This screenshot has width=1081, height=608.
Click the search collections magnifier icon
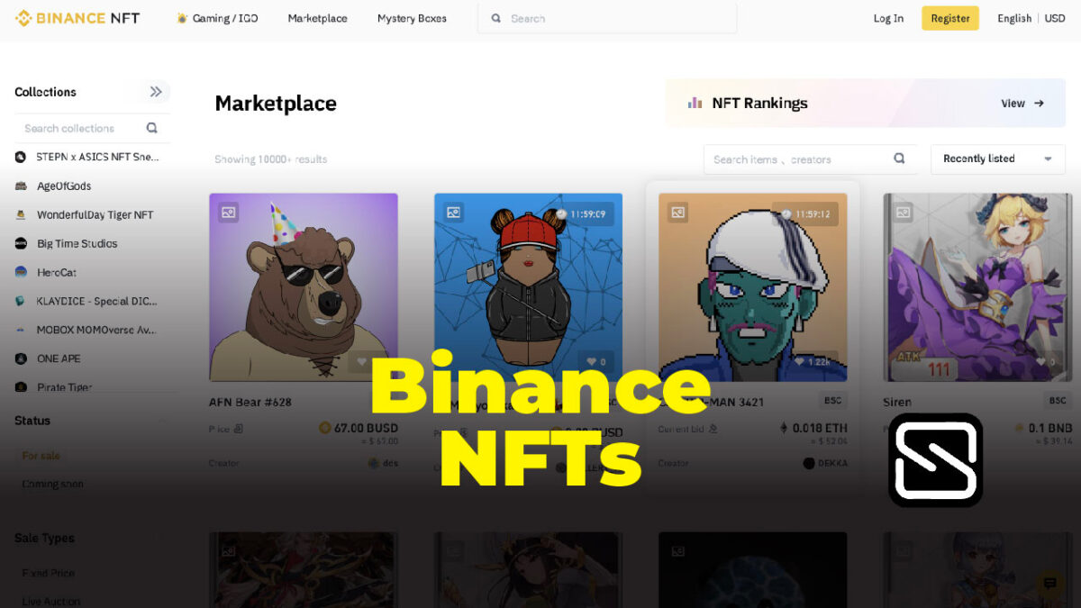pos(151,128)
